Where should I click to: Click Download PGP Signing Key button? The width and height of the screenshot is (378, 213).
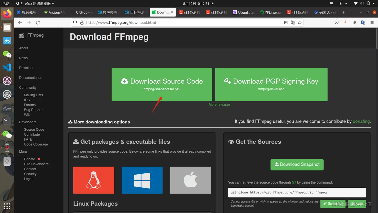[271, 85]
